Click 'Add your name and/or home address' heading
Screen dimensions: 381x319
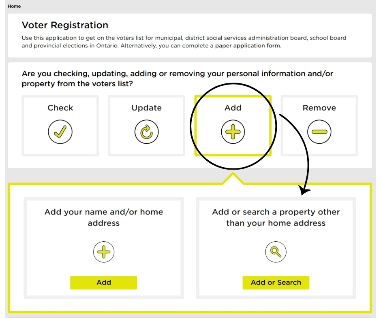104,217
